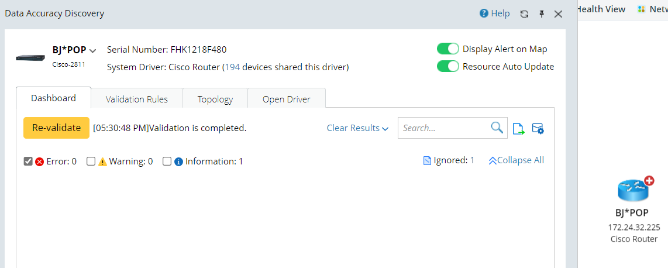668x268 pixels.
Task: Check the Warning filter checkbox
Action: click(x=91, y=162)
